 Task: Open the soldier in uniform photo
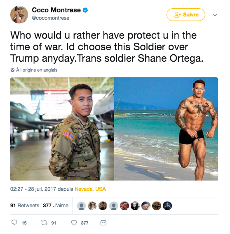62,129
